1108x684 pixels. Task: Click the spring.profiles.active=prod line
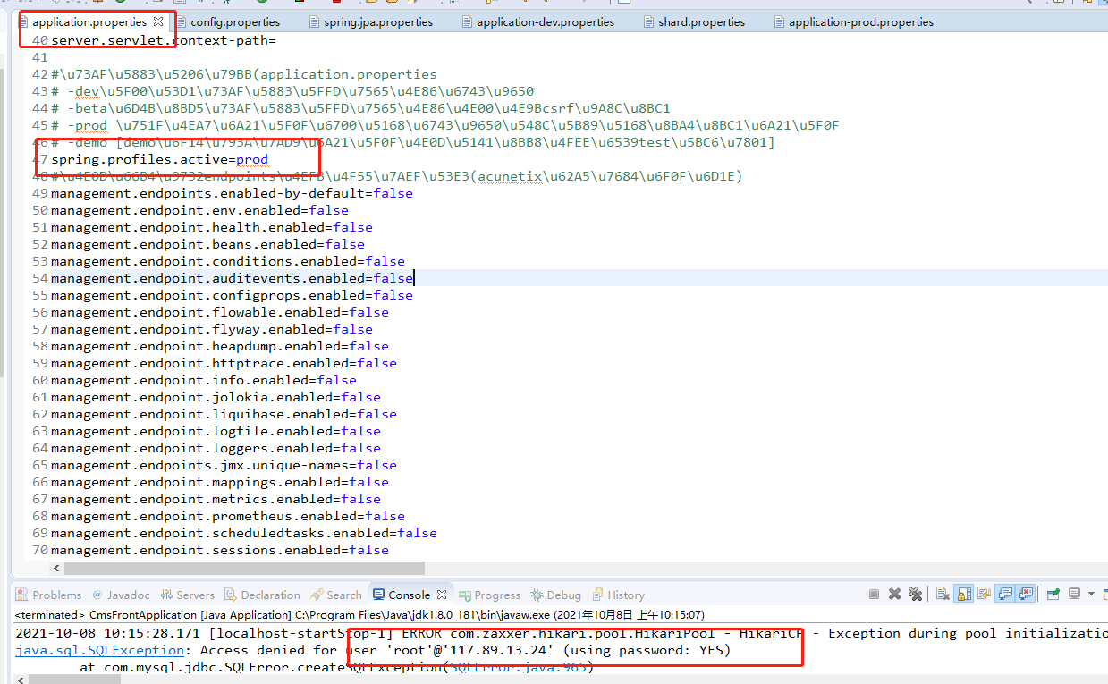pyautogui.click(x=159, y=159)
